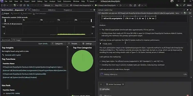This screenshot has height=96, width=193.
Task: Click the Search box in title bar
Action: tap(92, 1)
